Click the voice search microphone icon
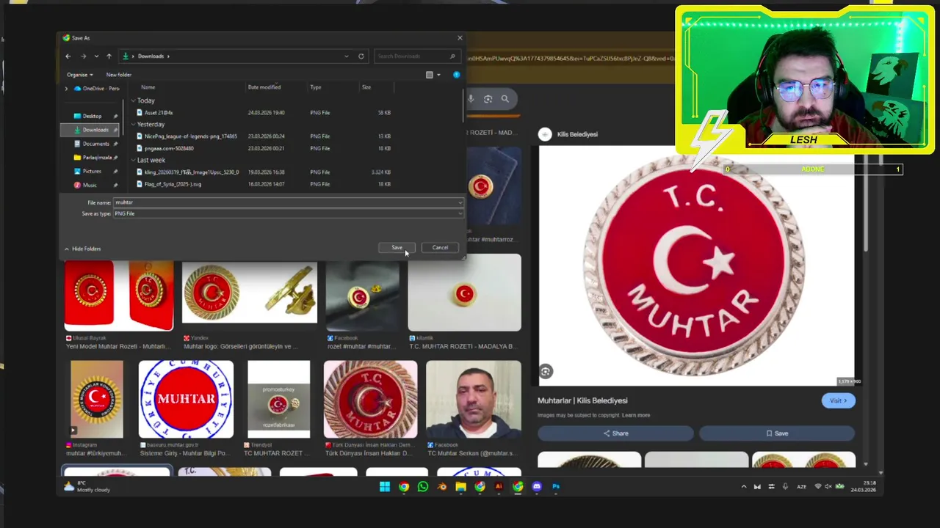The image size is (940, 528). 471,98
